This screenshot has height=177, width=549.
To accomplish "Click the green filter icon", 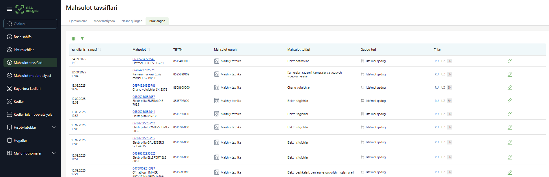I will click(x=82, y=39).
